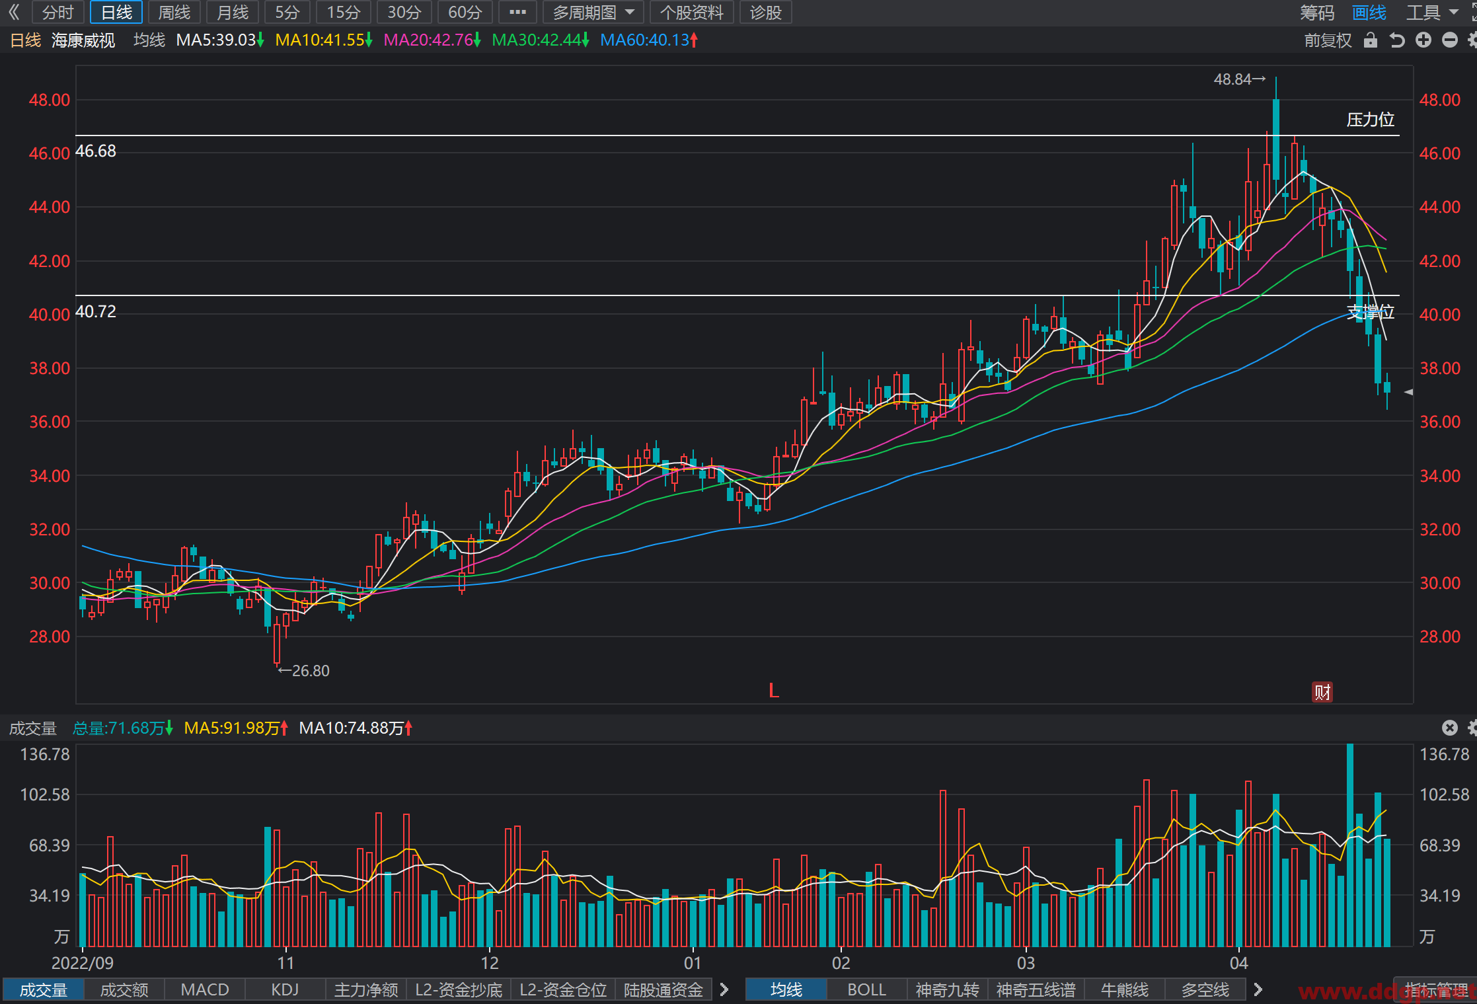Click the lock icon beside 前复权
The width and height of the screenshot is (1477, 1004).
(x=1371, y=40)
